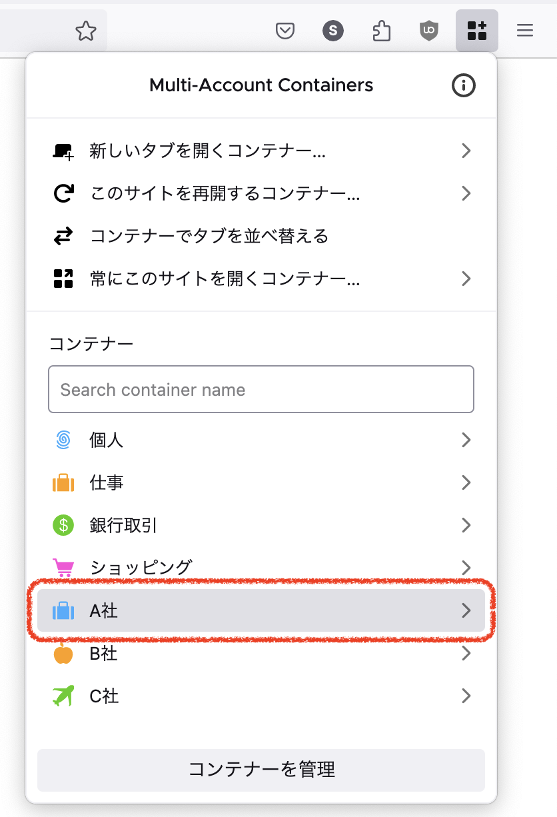
Task: Click the 個人 fingerprint icon
Action: click(63, 440)
